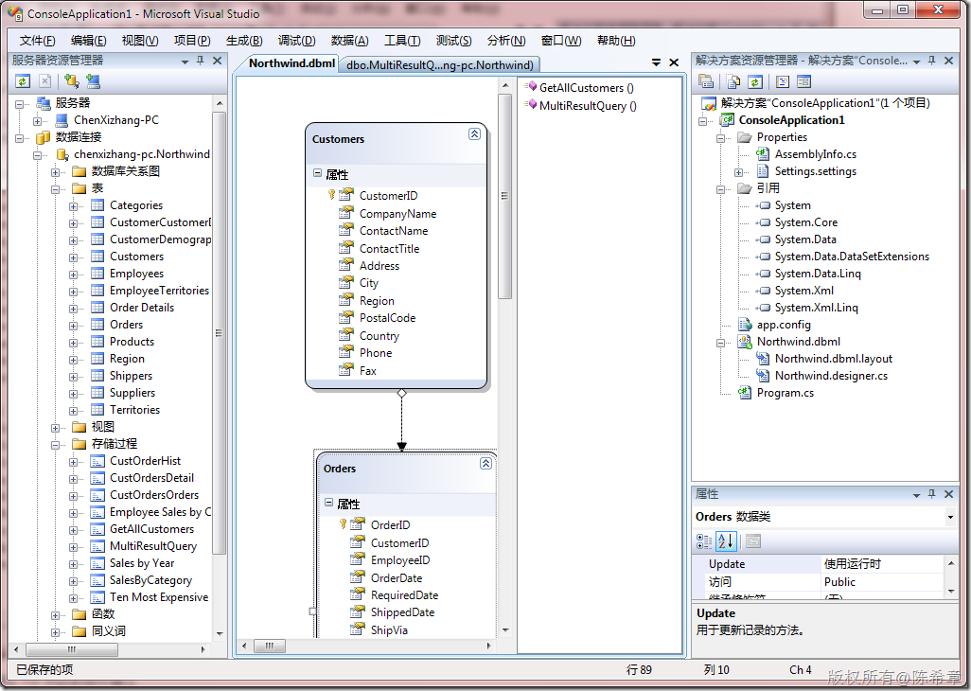Close the active document tab
Screen dimensions: 971x691
pos(674,62)
